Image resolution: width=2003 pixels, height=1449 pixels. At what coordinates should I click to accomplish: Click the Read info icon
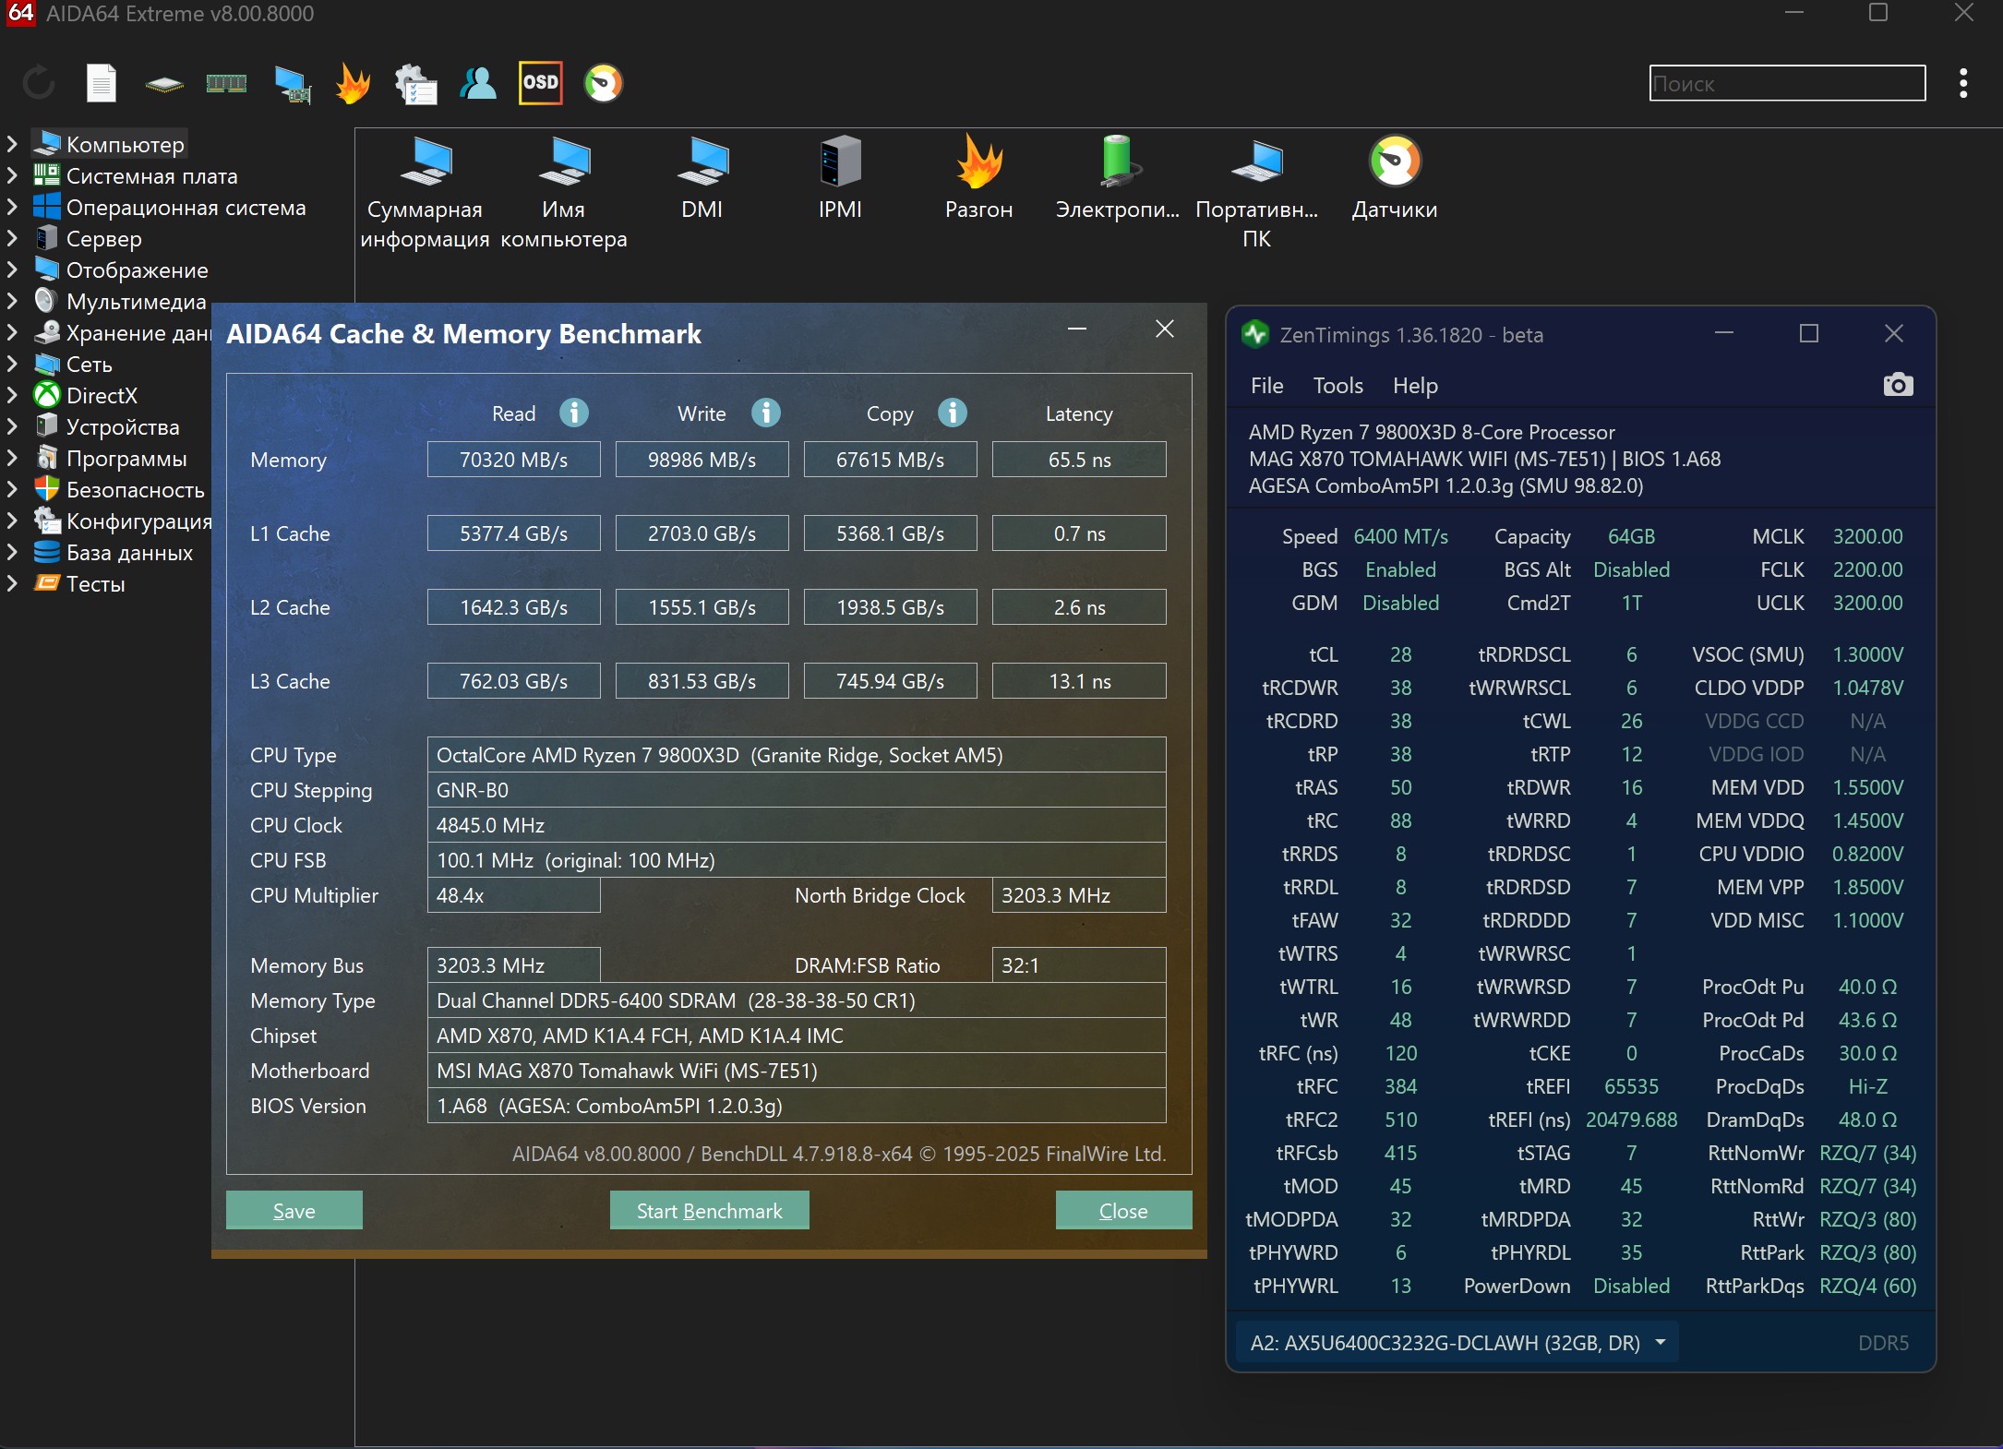pyautogui.click(x=574, y=413)
